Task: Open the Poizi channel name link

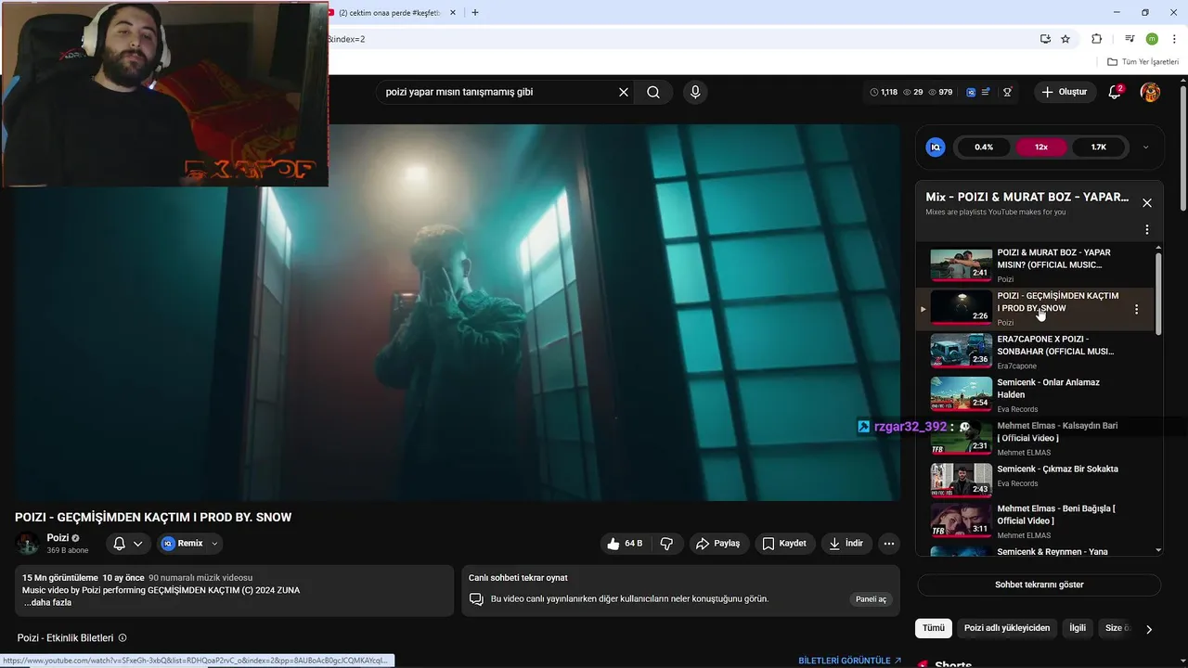Action: click(x=58, y=538)
